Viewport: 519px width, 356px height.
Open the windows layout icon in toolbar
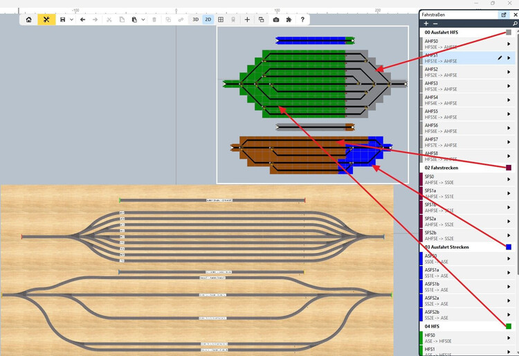261,19
